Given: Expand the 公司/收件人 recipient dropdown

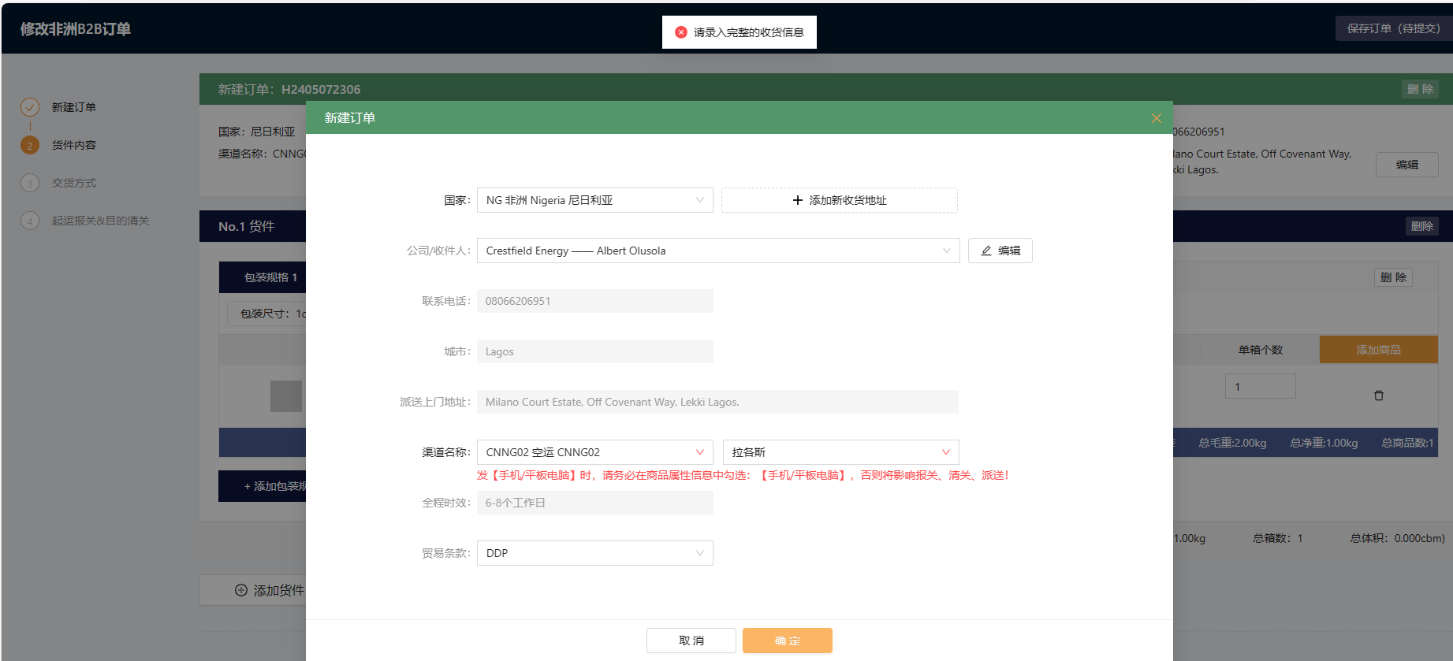Looking at the screenshot, I should coord(717,251).
